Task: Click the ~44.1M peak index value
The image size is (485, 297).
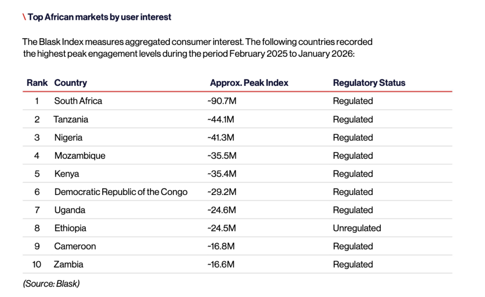Action: pos(221,119)
